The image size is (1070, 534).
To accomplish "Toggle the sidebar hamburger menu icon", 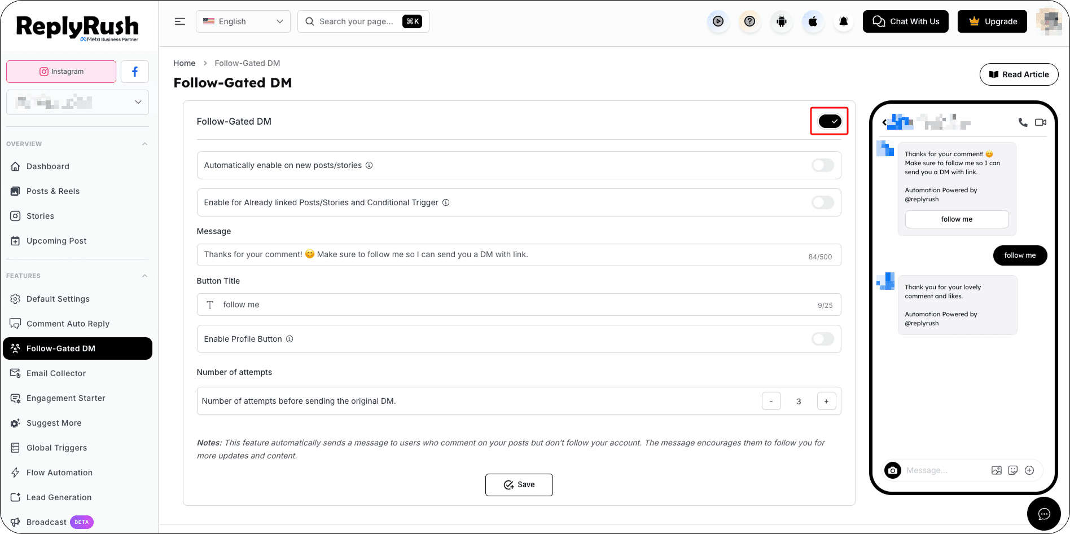I will point(180,21).
